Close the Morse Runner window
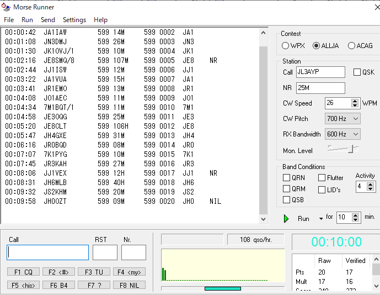Viewport: 380px width, 295px height. tap(377, 7)
